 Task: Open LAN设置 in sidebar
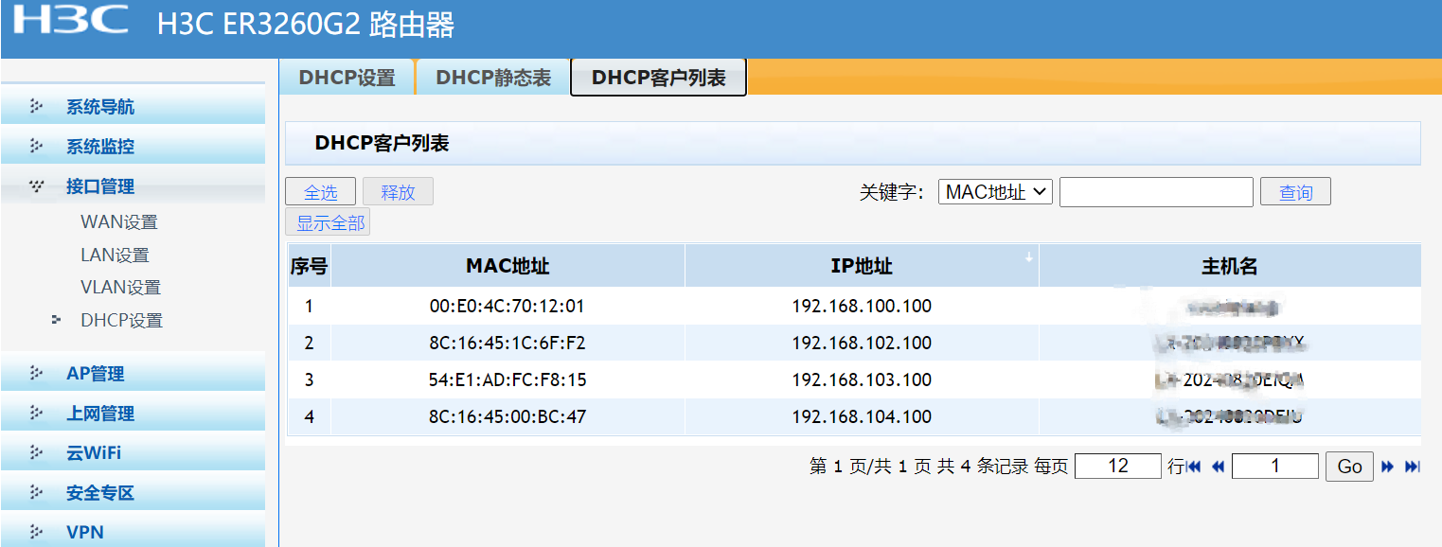tap(115, 255)
